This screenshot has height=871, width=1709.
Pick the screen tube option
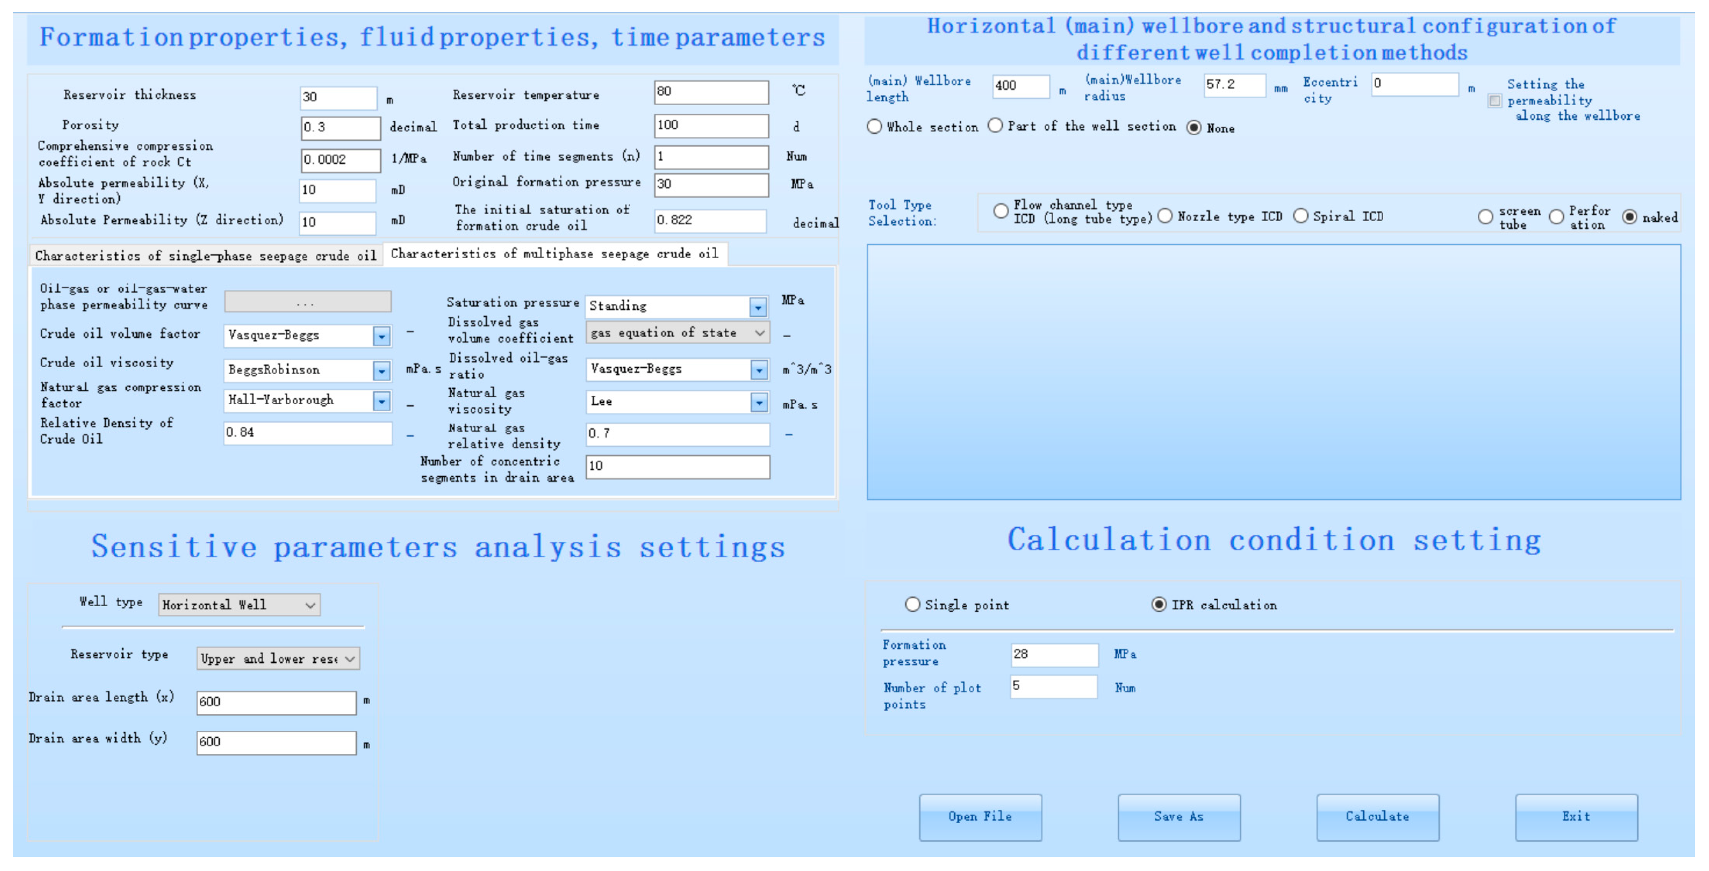tap(1485, 217)
